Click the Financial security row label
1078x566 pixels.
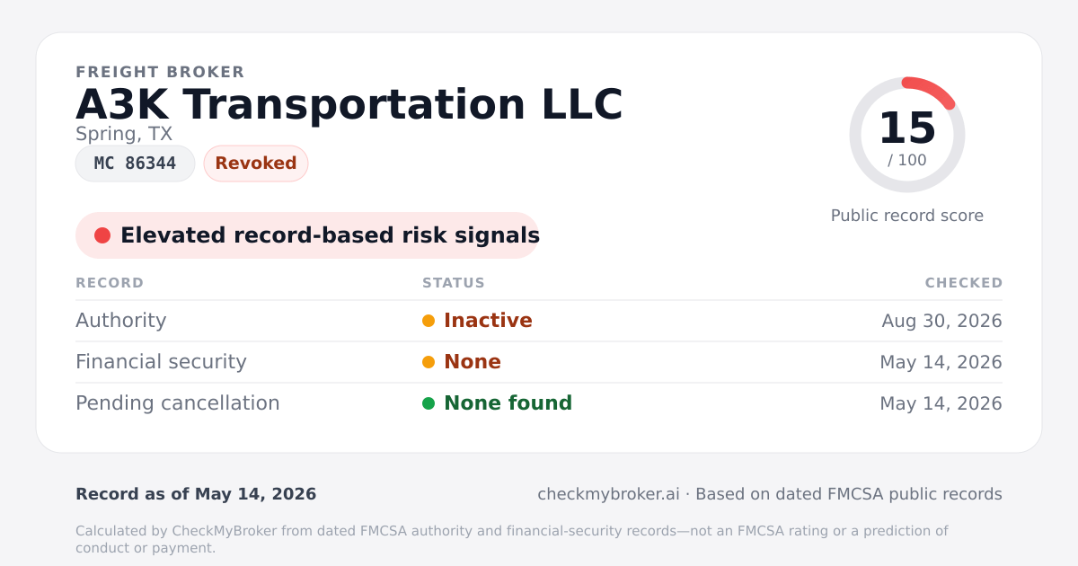pos(161,362)
